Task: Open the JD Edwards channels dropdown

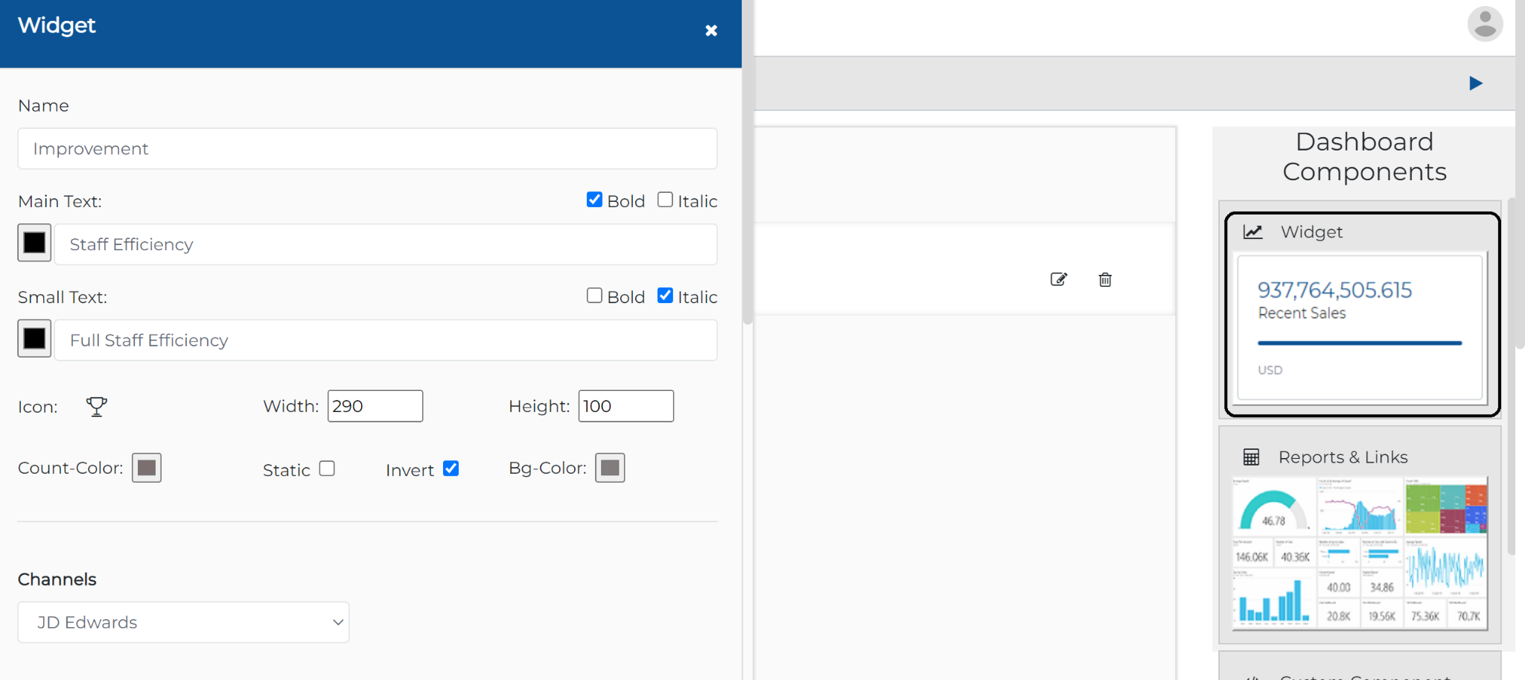Action: click(183, 622)
